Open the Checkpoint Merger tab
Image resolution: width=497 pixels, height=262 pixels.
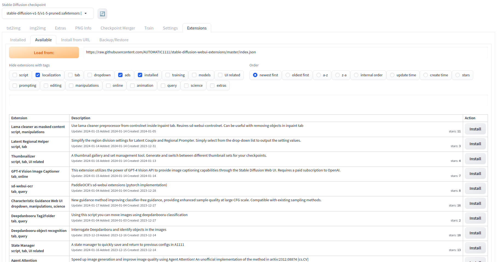(118, 28)
